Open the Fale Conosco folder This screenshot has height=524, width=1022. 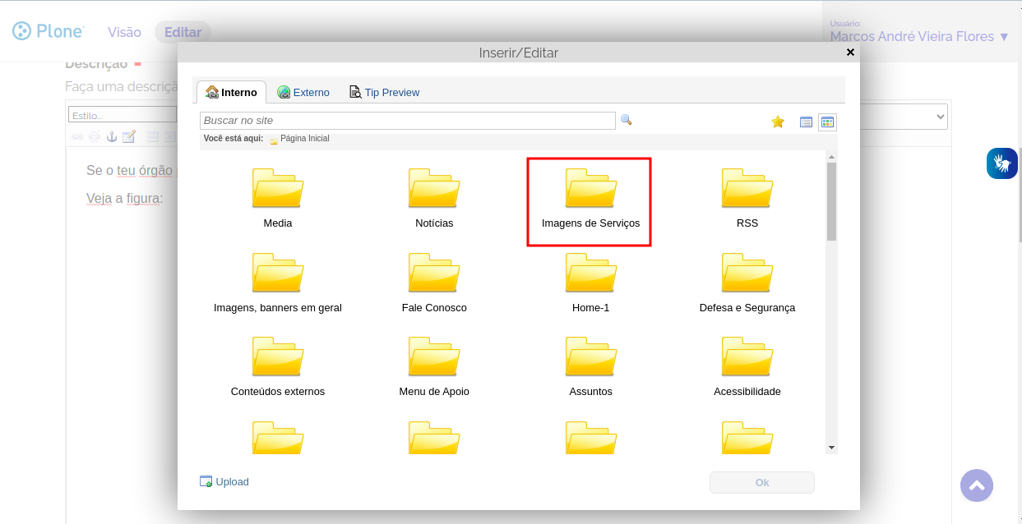[x=434, y=275]
